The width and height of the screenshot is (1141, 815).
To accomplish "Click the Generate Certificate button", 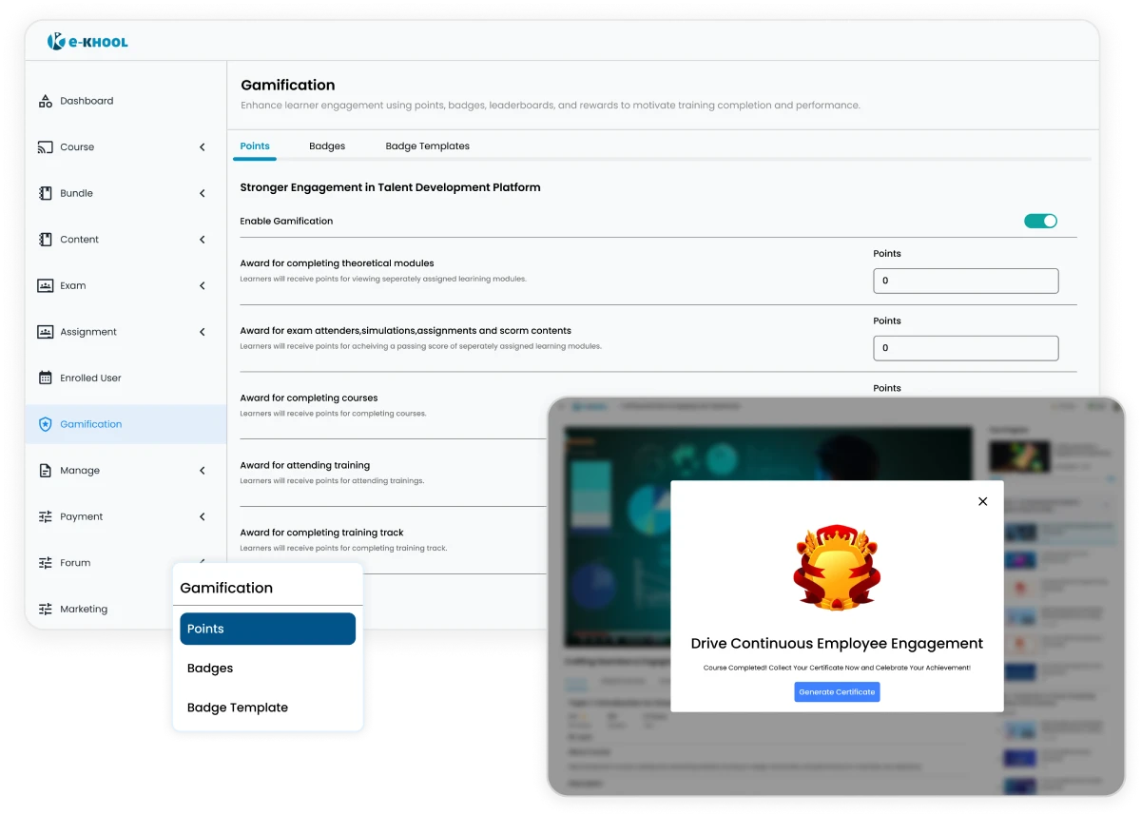I will pos(837,691).
